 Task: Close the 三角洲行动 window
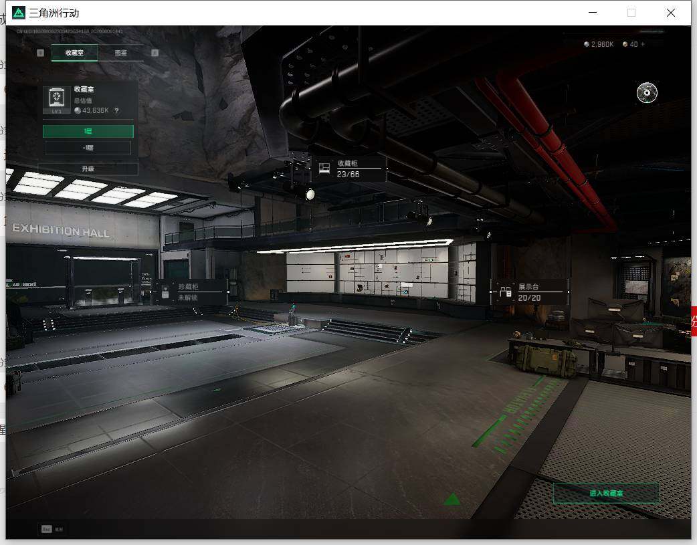pyautogui.click(x=671, y=13)
